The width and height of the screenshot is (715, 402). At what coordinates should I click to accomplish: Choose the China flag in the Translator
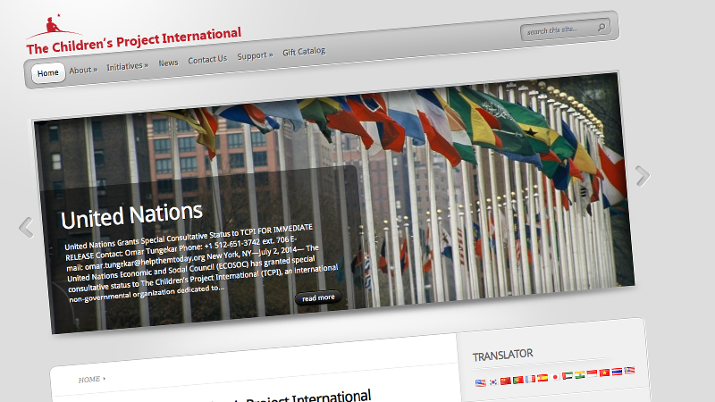tap(506, 381)
